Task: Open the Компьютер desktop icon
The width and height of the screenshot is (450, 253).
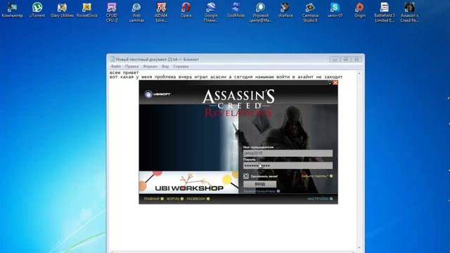Action: 12,10
